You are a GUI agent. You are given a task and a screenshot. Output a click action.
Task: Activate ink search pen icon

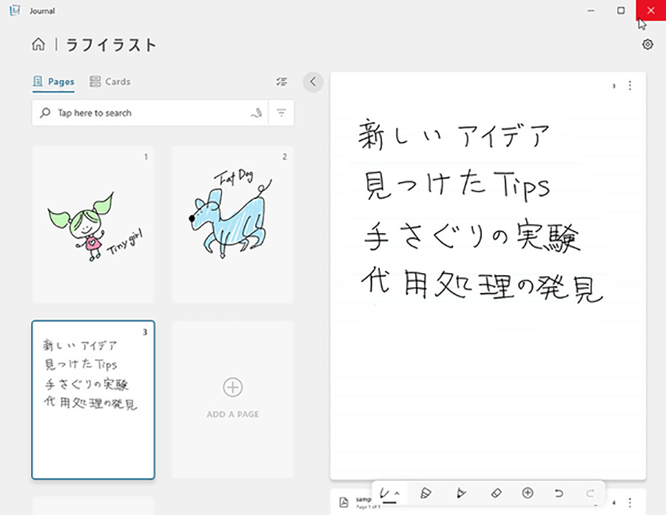pos(256,113)
